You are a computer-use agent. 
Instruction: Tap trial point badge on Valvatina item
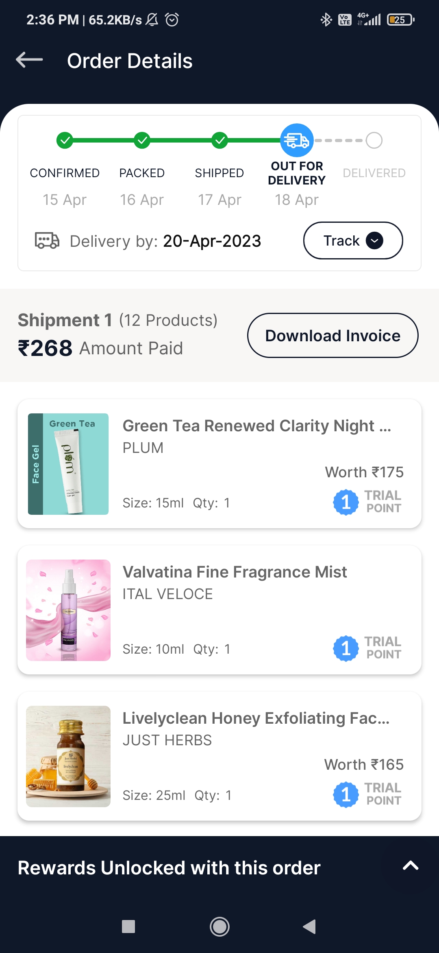coord(367,648)
